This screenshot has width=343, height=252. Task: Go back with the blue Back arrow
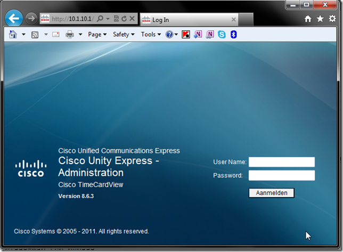14,18
